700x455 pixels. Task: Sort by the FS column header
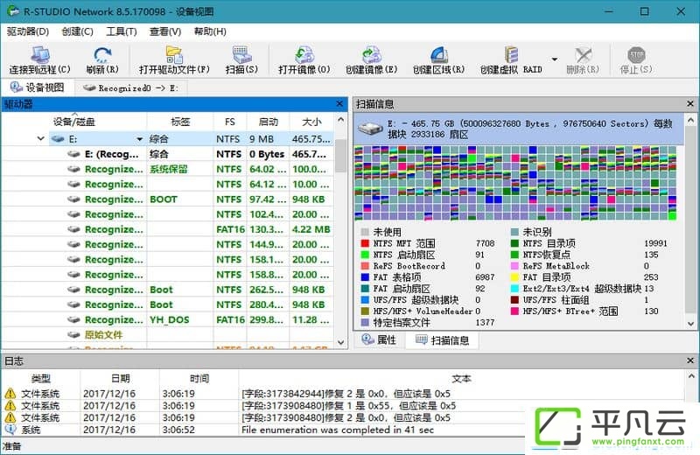click(x=230, y=122)
